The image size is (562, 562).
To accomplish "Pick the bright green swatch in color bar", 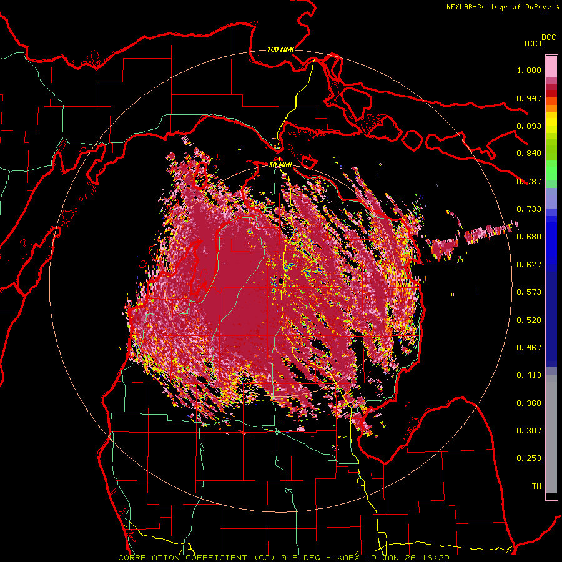I will pos(551,170).
